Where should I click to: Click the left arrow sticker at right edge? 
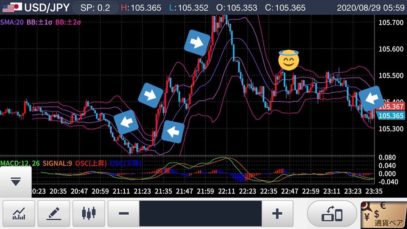click(x=371, y=98)
